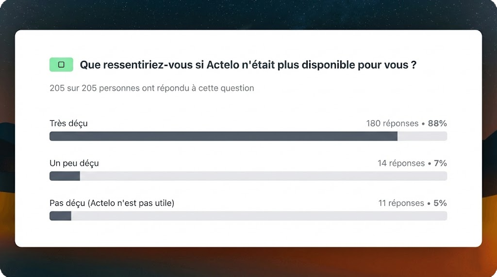Select the 'Très déçu' answer label
497x277 pixels.
tap(68, 123)
